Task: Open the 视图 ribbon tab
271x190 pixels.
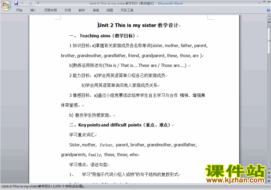Action: point(110,10)
